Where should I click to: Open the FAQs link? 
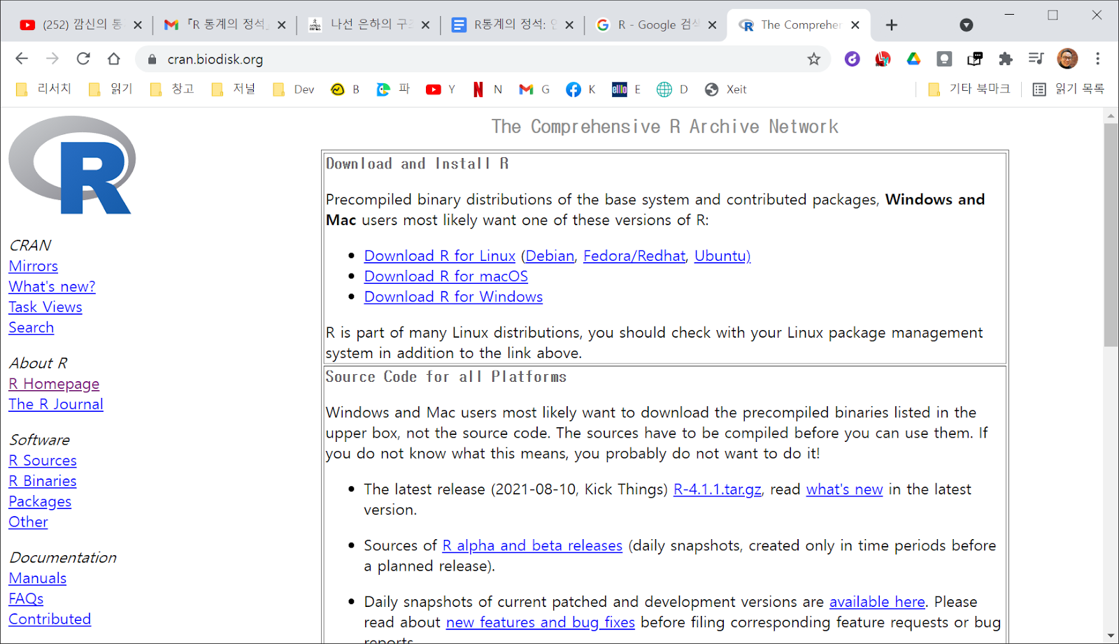point(26,599)
